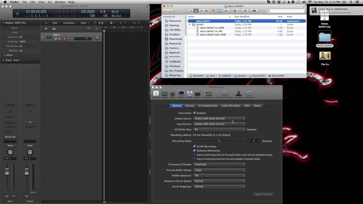
Task: Switch to Reset tab
Action: click(257, 106)
